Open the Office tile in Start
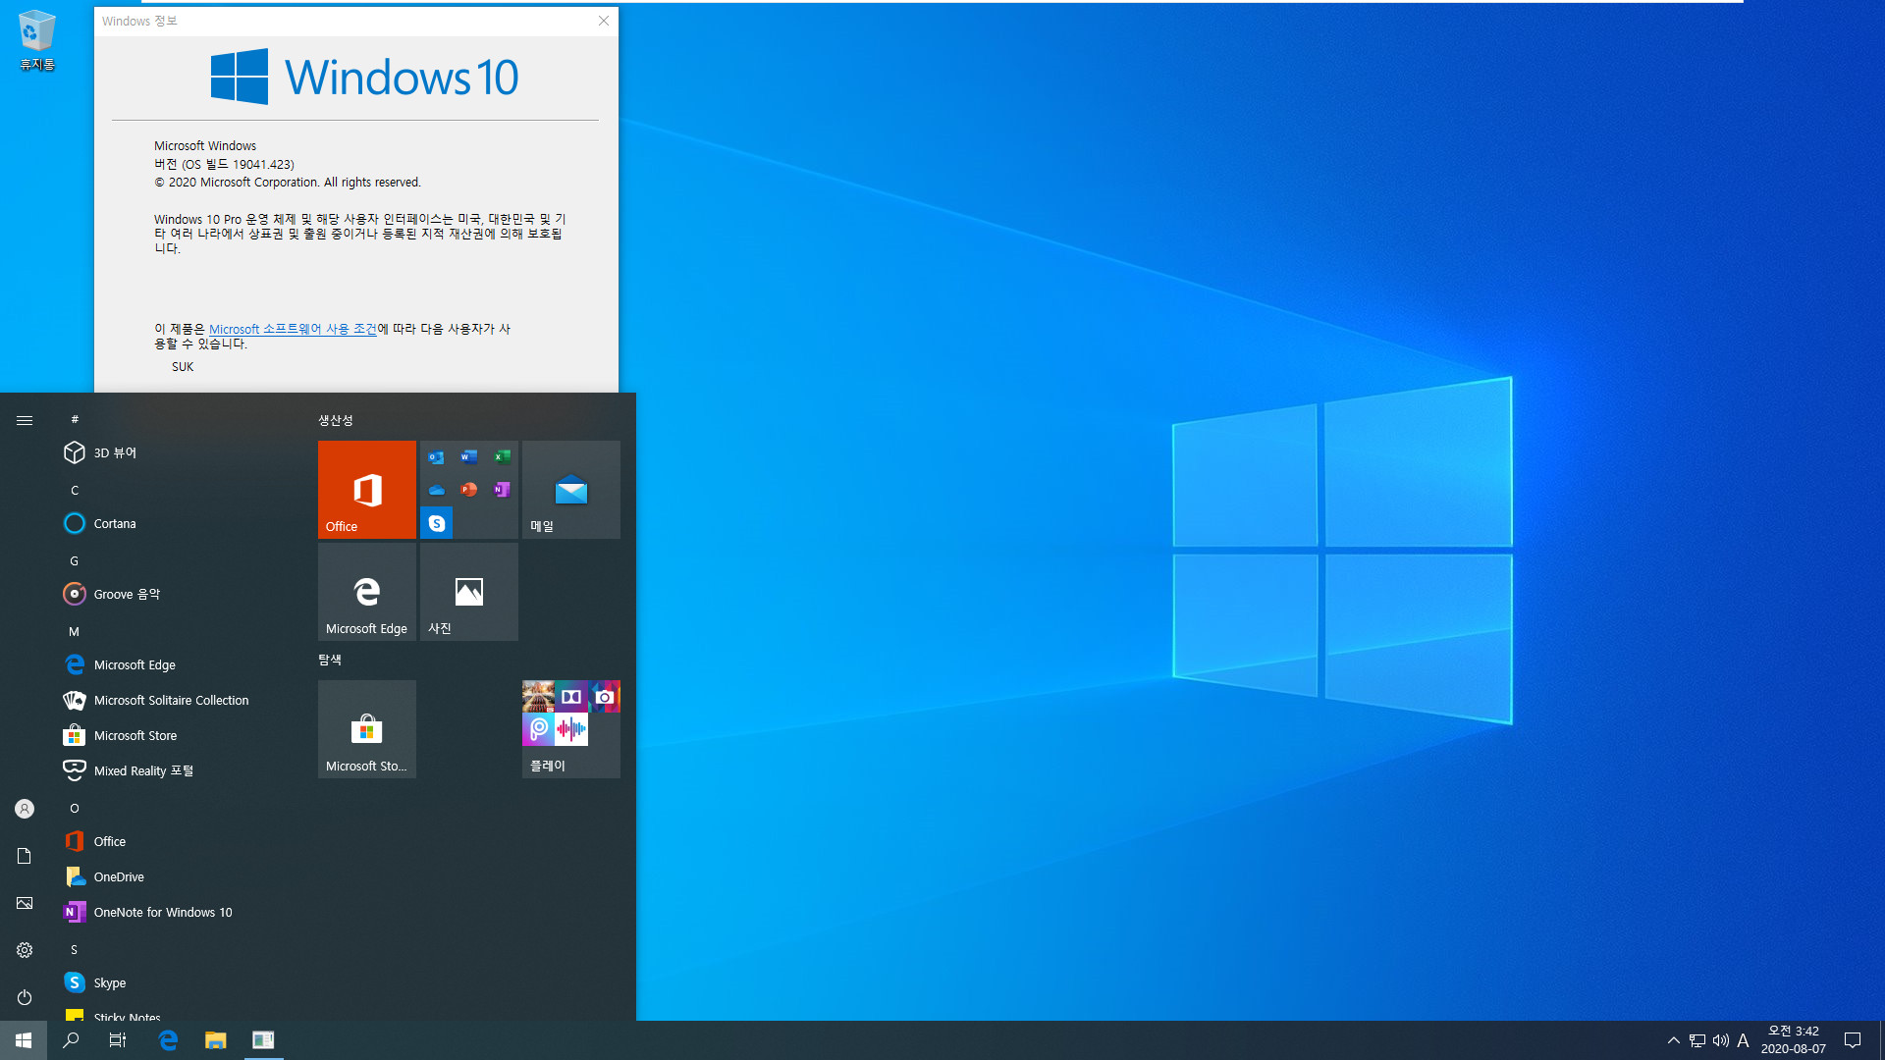This screenshot has width=1885, height=1060. pos(366,489)
